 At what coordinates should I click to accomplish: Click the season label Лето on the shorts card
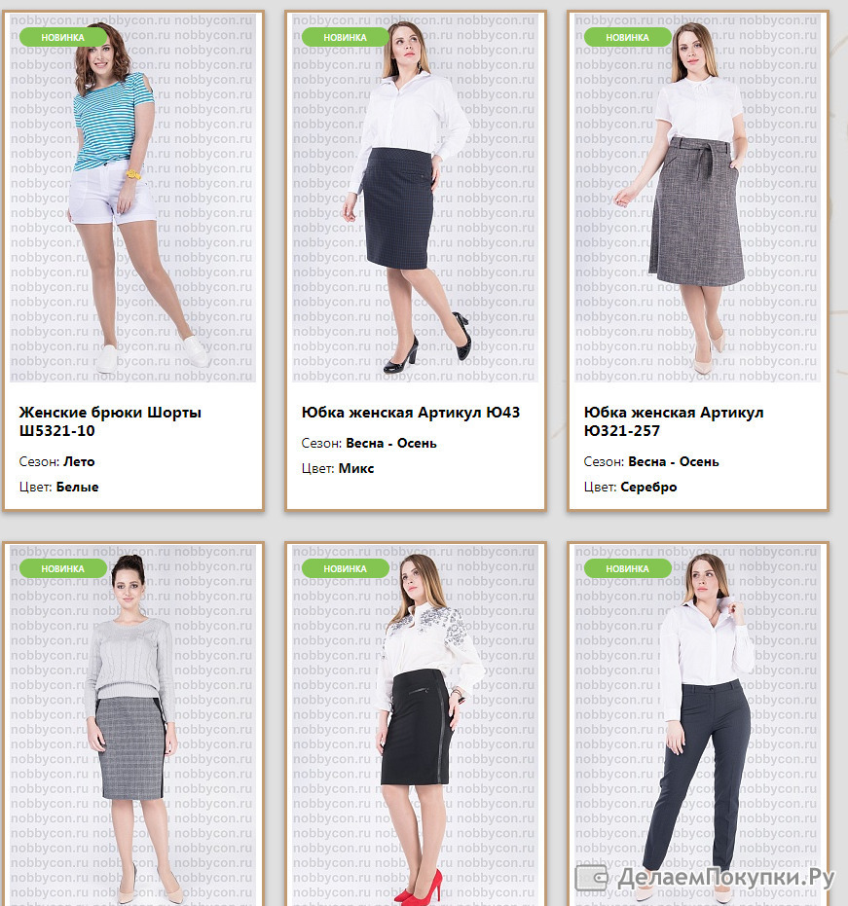pos(79,461)
